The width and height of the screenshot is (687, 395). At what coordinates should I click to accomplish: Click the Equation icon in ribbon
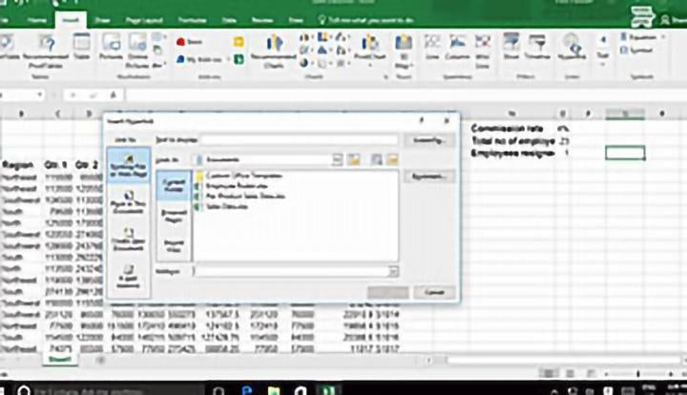[x=637, y=37]
